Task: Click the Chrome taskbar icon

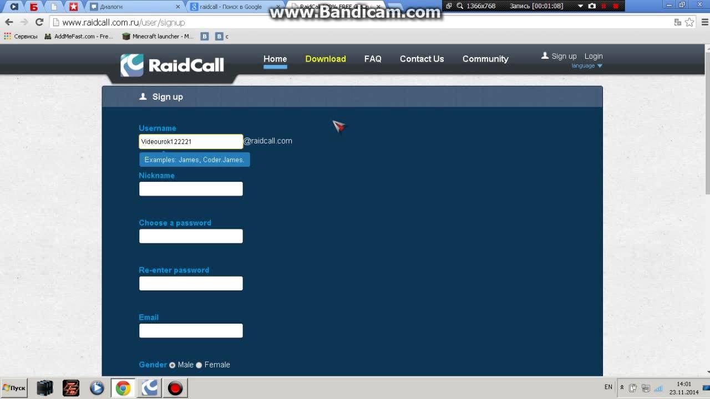Action: pyautogui.click(x=123, y=388)
